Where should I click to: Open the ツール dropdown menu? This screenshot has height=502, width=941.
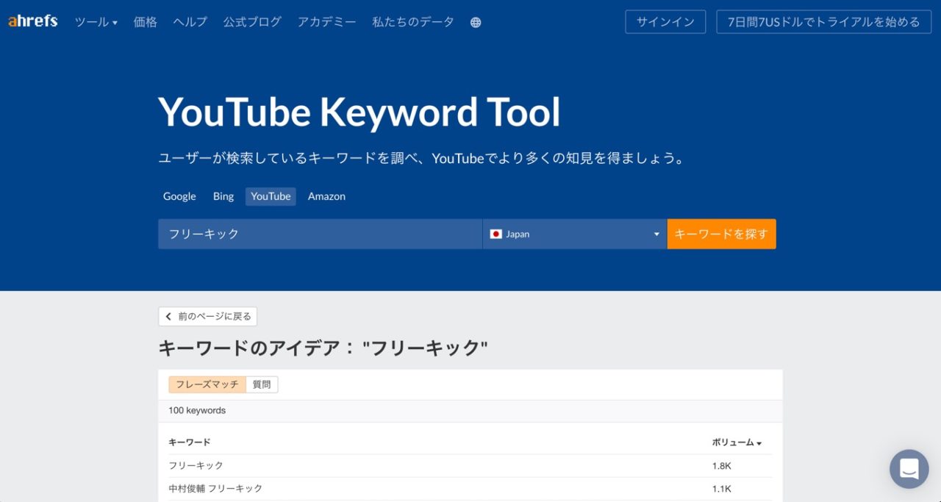94,22
